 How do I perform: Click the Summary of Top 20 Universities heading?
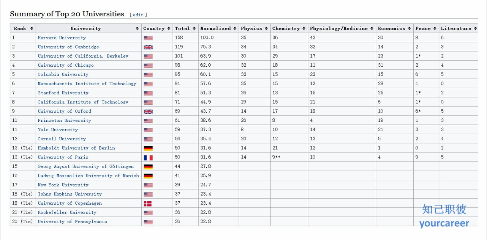pyautogui.click(x=67, y=14)
